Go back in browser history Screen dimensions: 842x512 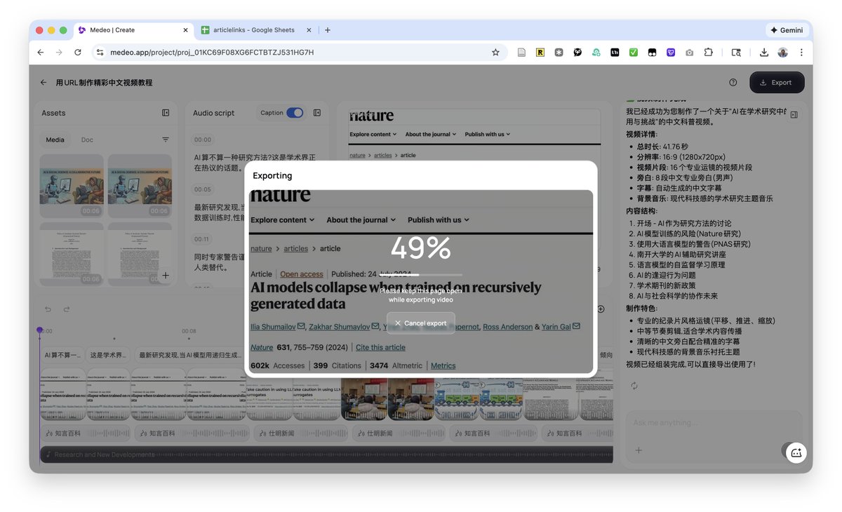[x=41, y=53]
